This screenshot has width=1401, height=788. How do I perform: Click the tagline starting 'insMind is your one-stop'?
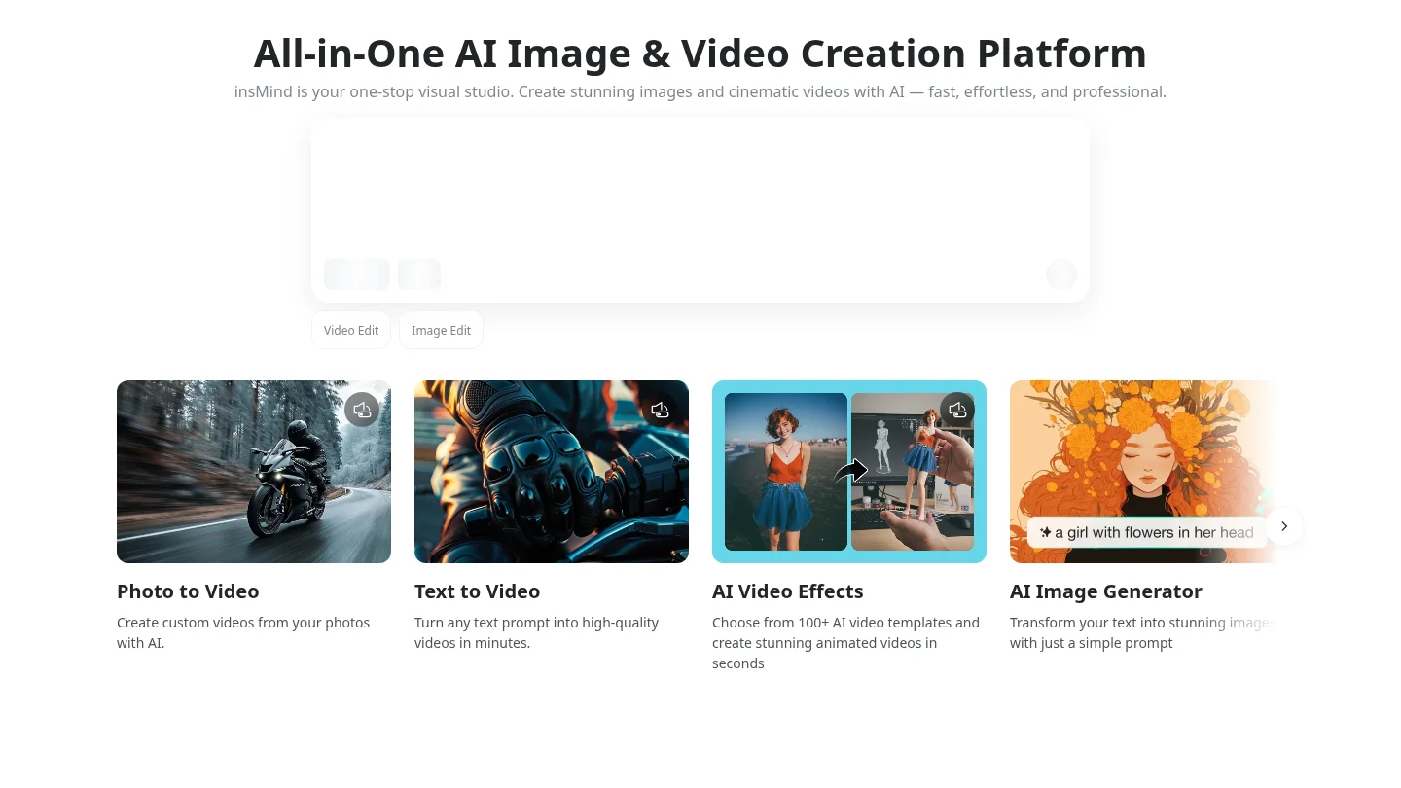[x=700, y=92]
